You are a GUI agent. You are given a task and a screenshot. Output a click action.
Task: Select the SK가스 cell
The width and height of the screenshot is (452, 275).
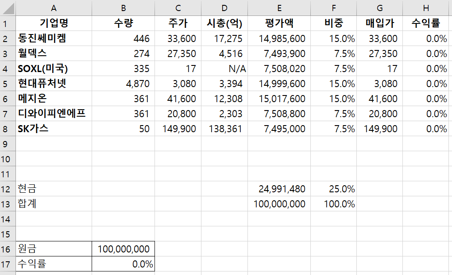point(54,128)
